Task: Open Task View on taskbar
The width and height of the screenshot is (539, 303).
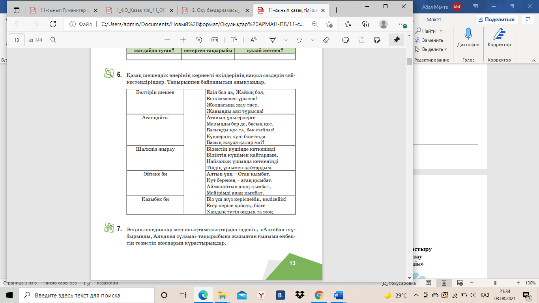Action: coord(183,295)
